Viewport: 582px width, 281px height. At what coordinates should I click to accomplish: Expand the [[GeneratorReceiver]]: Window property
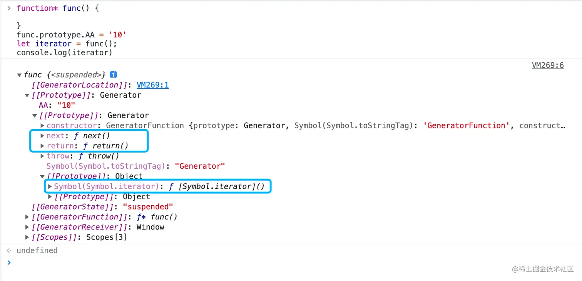27,227
